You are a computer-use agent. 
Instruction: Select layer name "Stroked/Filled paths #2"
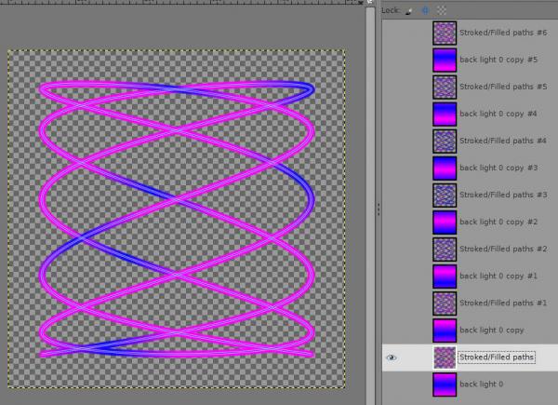point(503,250)
